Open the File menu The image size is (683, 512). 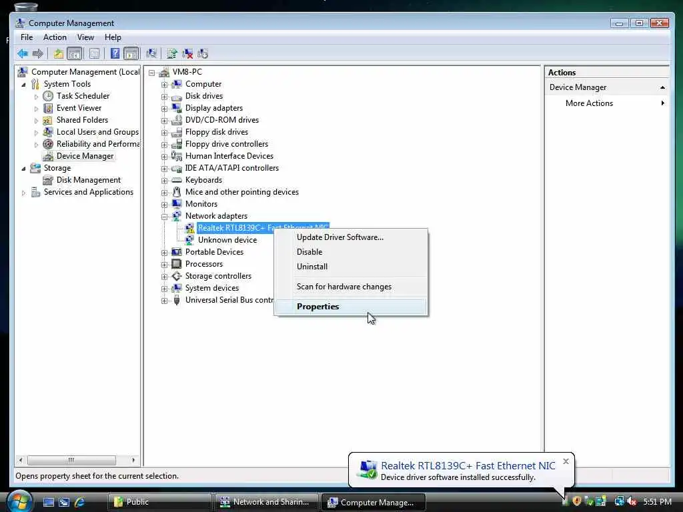click(x=27, y=37)
